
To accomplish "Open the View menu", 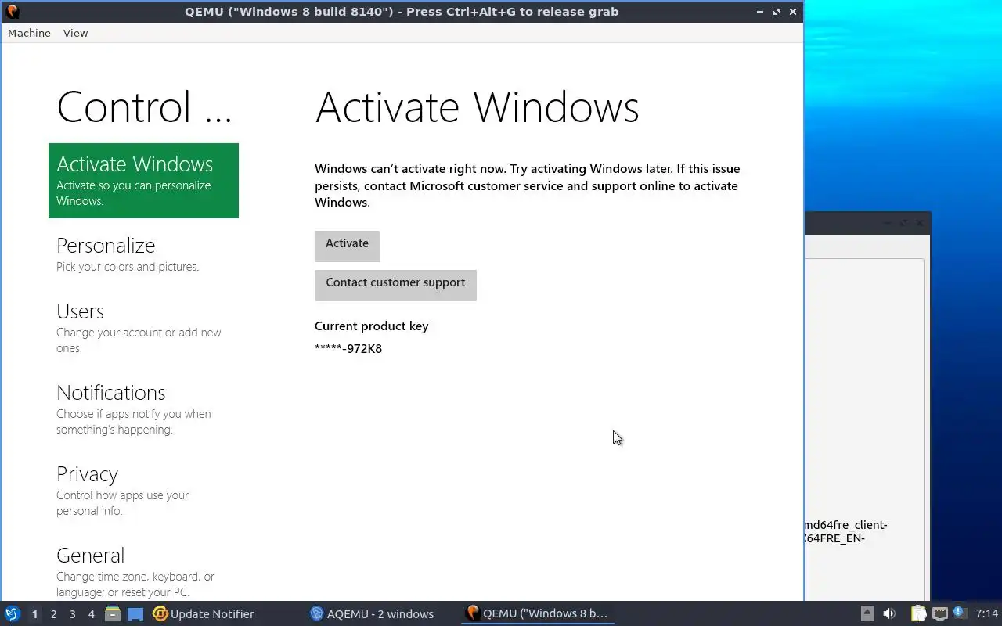I will 76,33.
